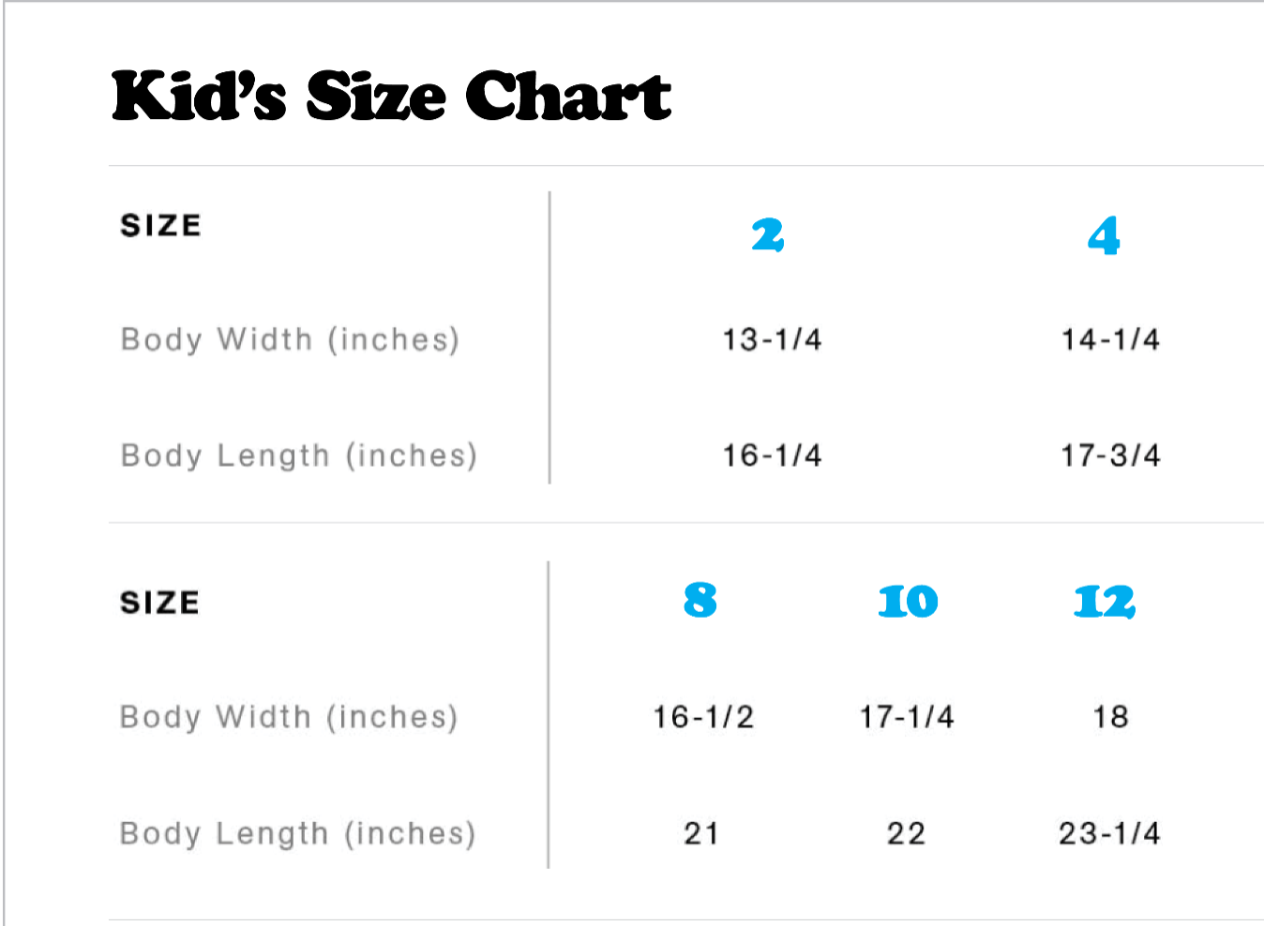Select the 23-1/4 length for size 12
This screenshot has width=1264, height=926.
click(x=1109, y=833)
